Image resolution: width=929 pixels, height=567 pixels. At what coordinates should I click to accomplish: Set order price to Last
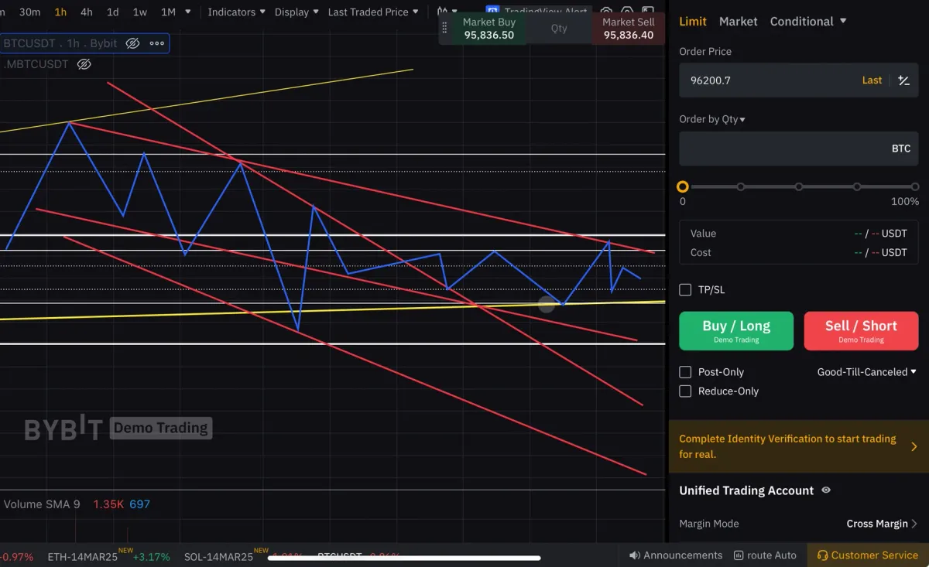pos(872,80)
